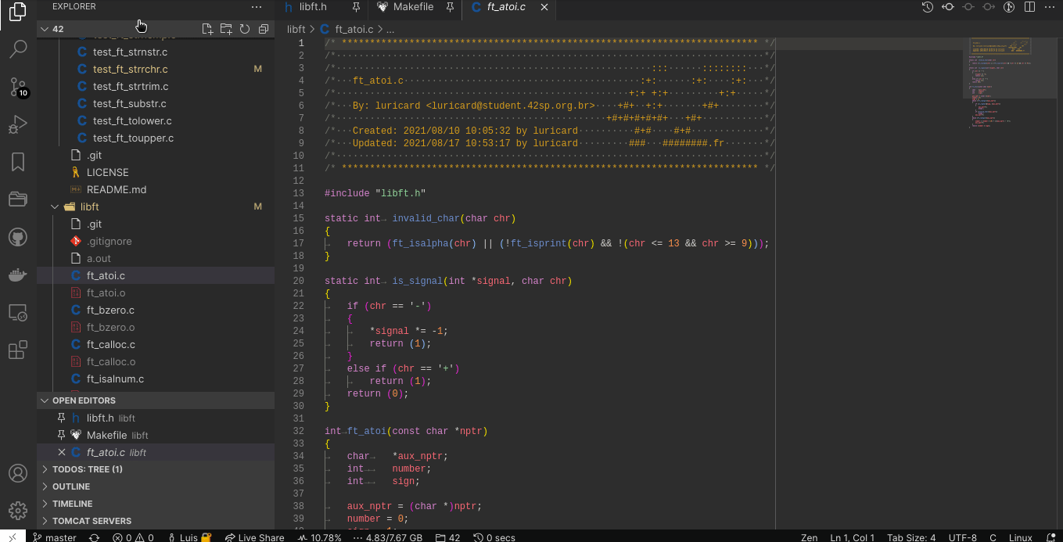The image size is (1063, 542).
Task: Open the Accounts icon near settings gear
Action: click(17, 472)
